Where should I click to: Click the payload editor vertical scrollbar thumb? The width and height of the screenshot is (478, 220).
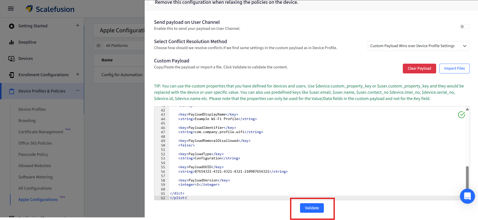pyautogui.click(x=467, y=177)
